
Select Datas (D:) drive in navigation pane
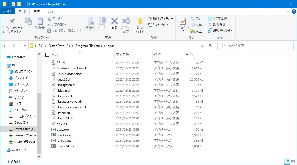[x=21, y=123]
